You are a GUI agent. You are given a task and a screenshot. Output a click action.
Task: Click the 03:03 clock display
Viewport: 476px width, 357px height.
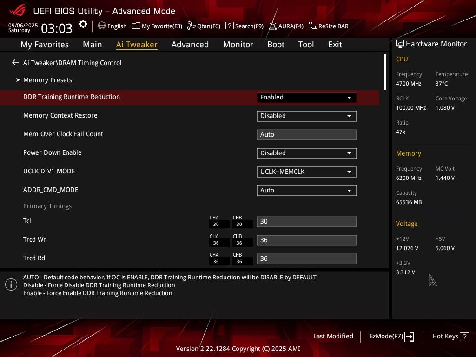tap(56, 28)
